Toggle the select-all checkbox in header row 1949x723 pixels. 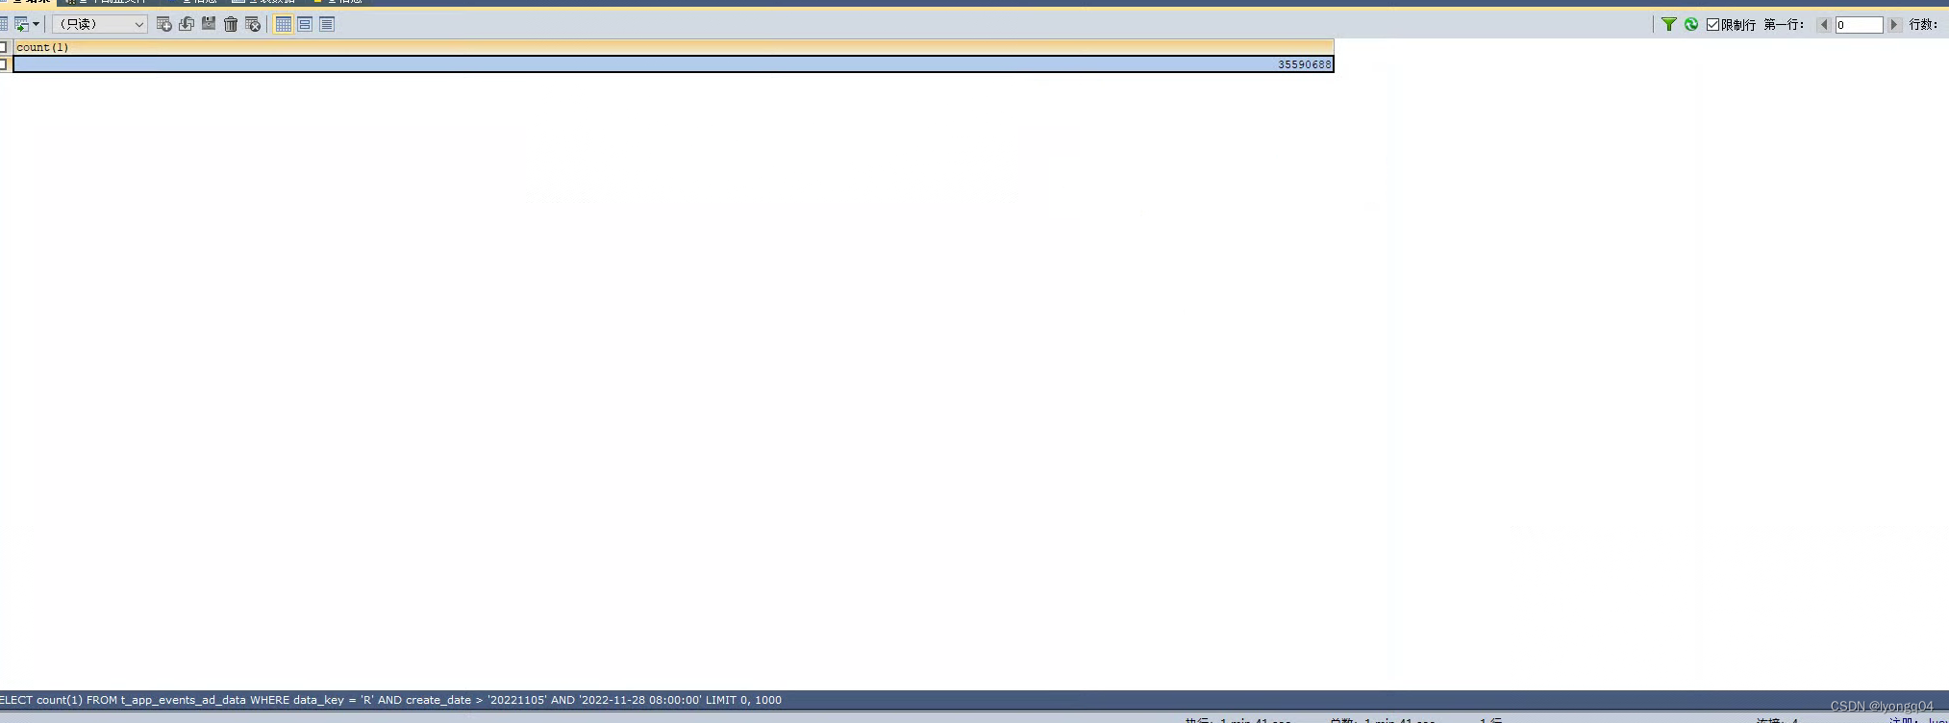(4, 47)
